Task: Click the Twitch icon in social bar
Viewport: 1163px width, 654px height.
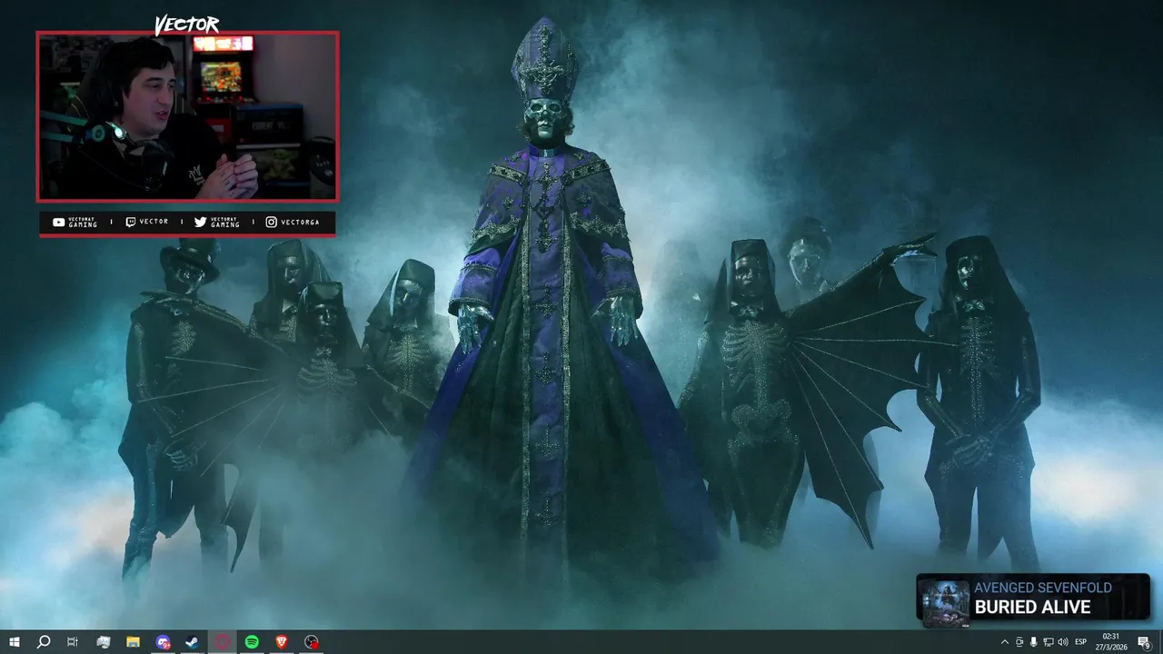Action: click(130, 222)
